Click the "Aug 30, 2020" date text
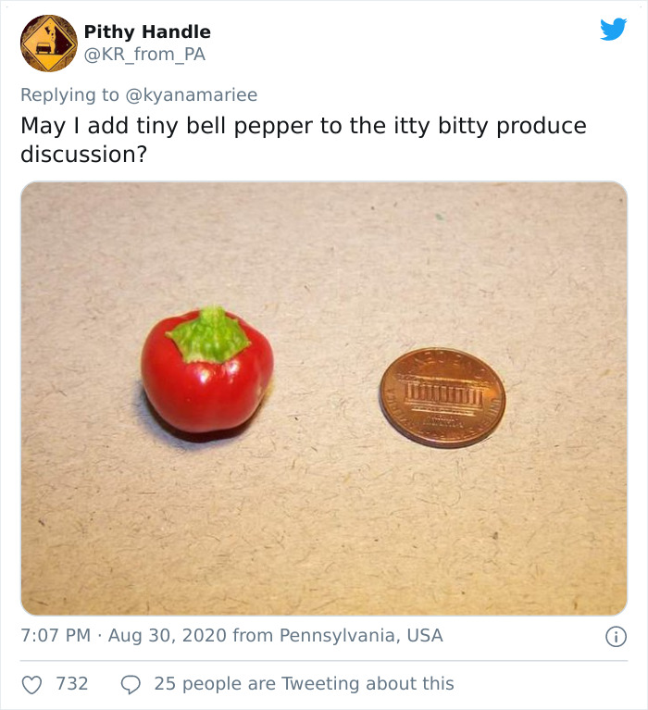Screen dimensions: 648x710 167,636
